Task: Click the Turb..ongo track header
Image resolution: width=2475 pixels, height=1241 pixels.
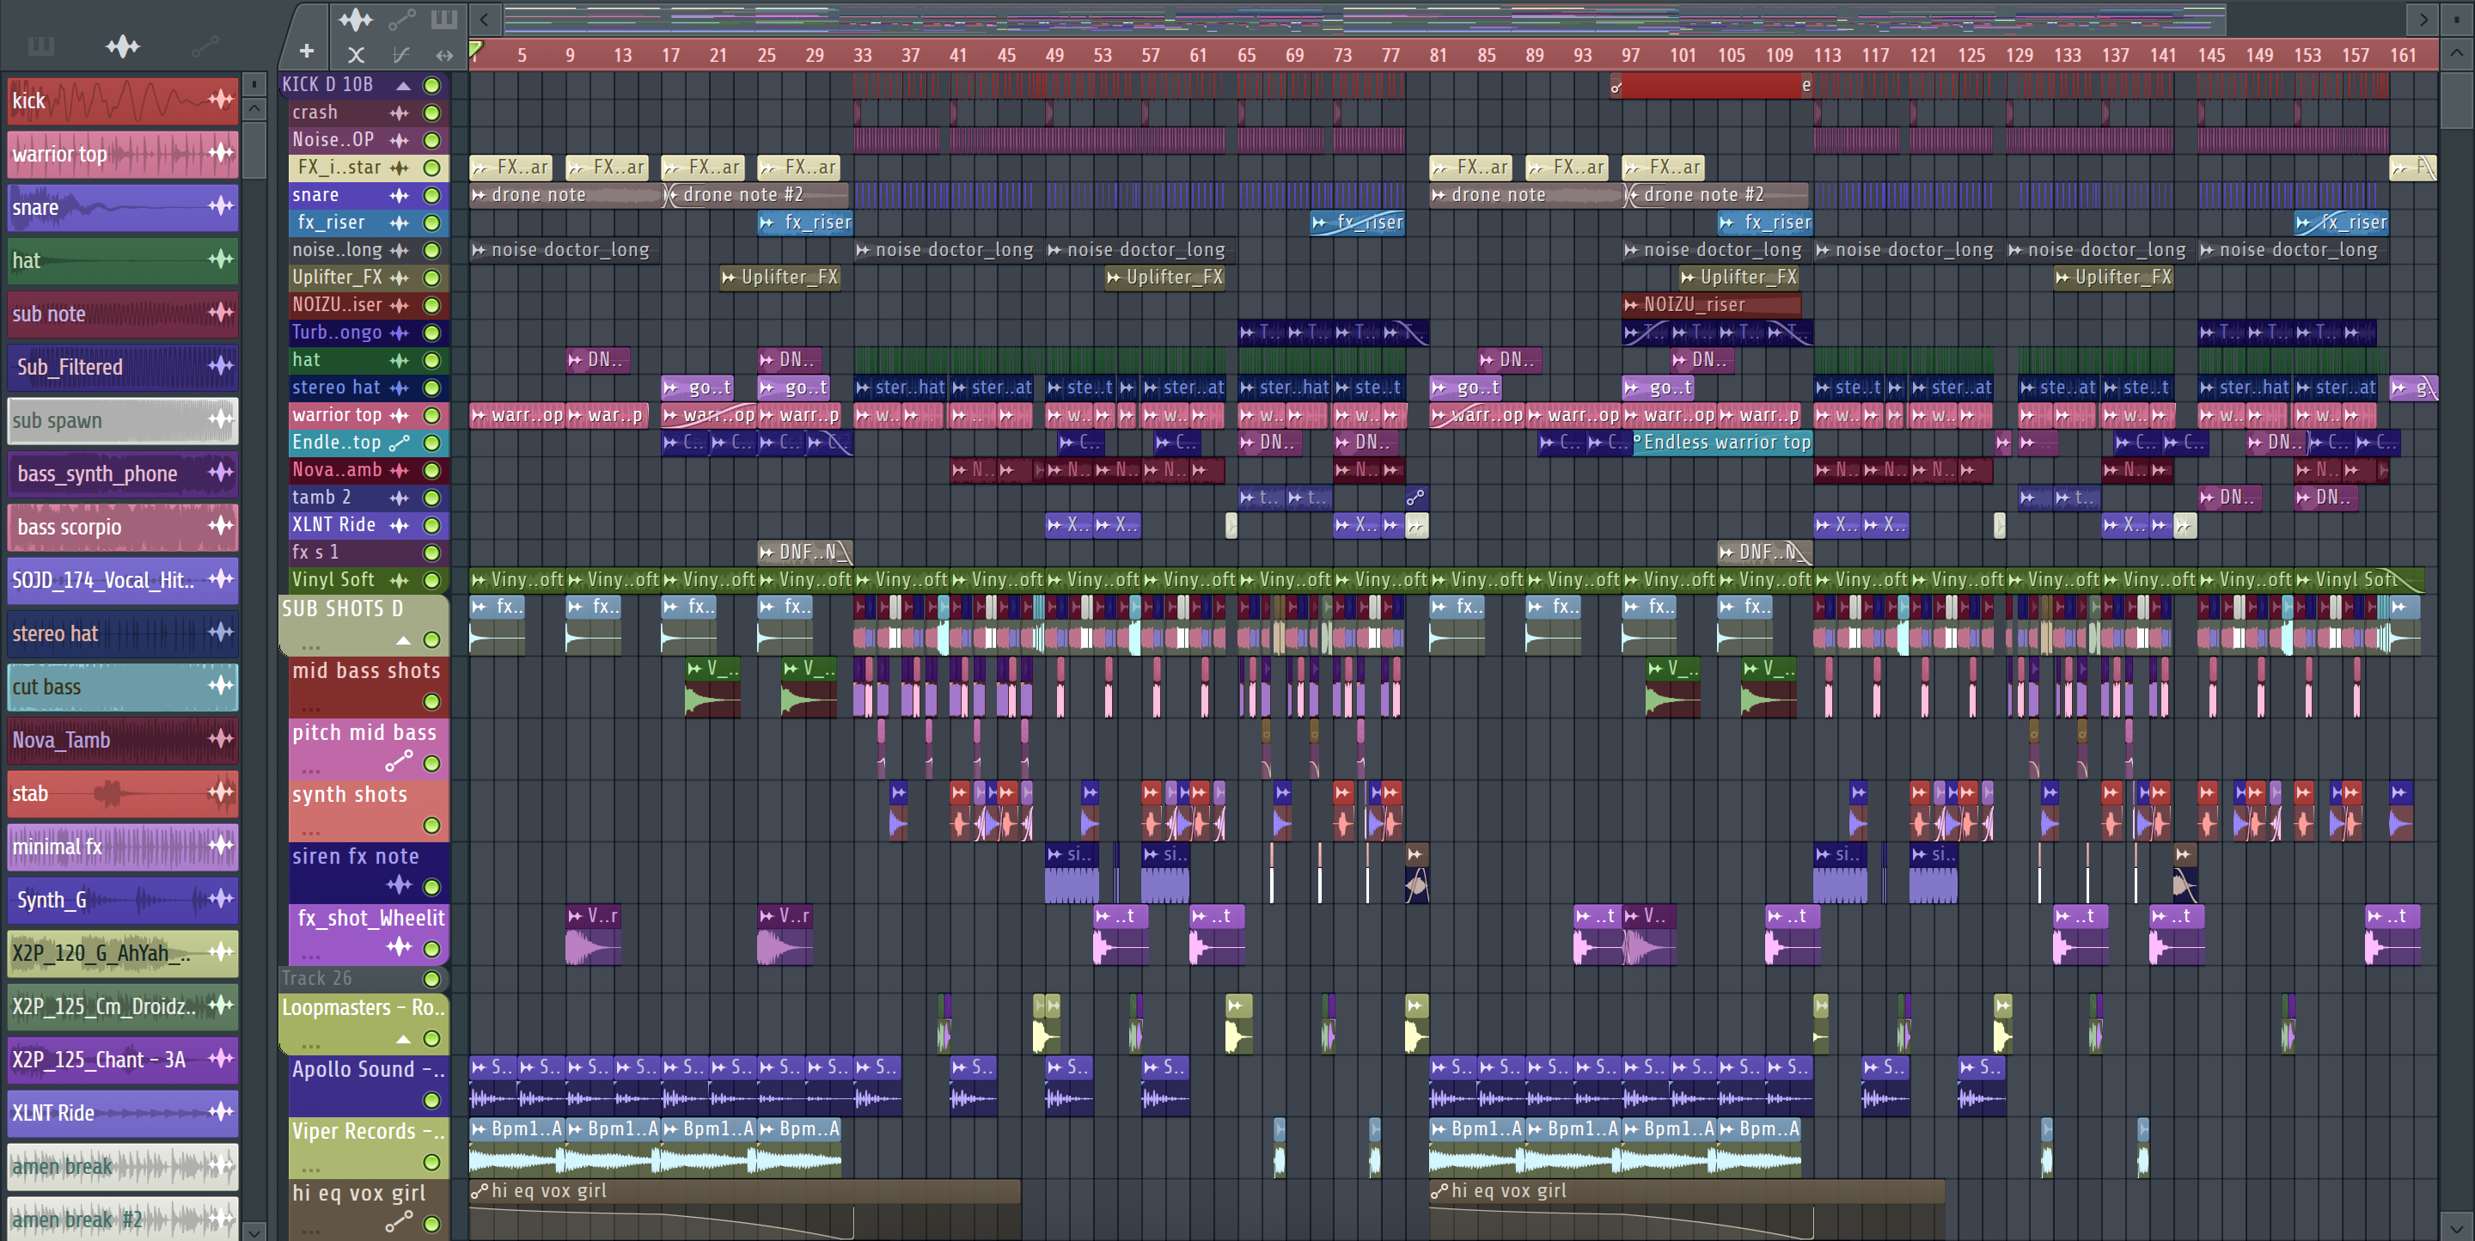Action: point(369,333)
